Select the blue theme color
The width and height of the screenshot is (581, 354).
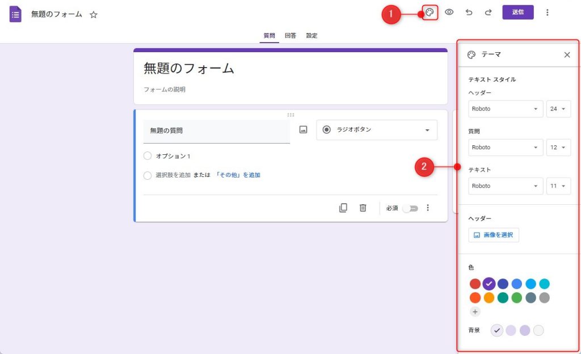point(516,284)
